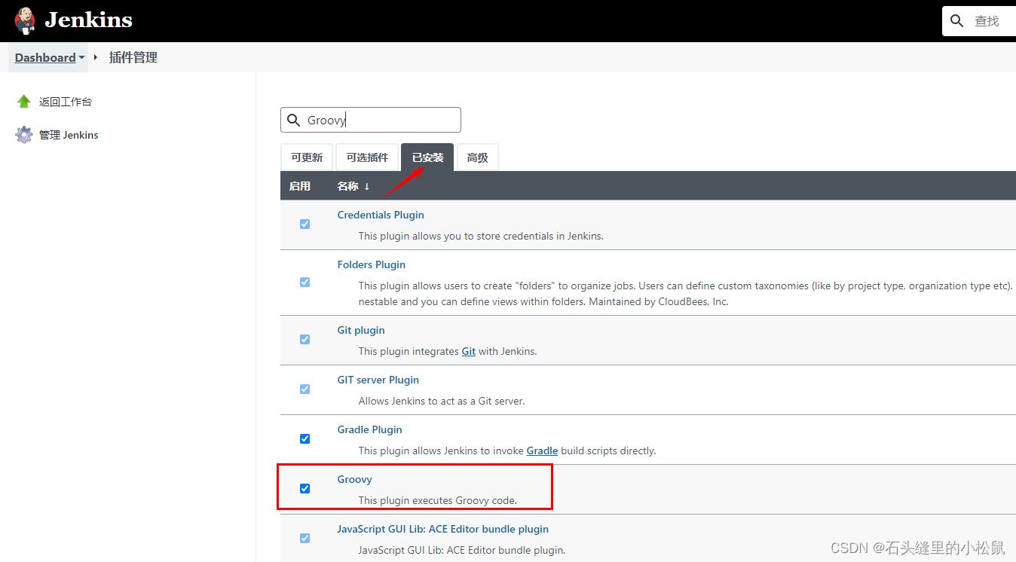Open the 返回工作台 sidebar link
Image resolution: width=1016 pixels, height=562 pixels.
66,102
